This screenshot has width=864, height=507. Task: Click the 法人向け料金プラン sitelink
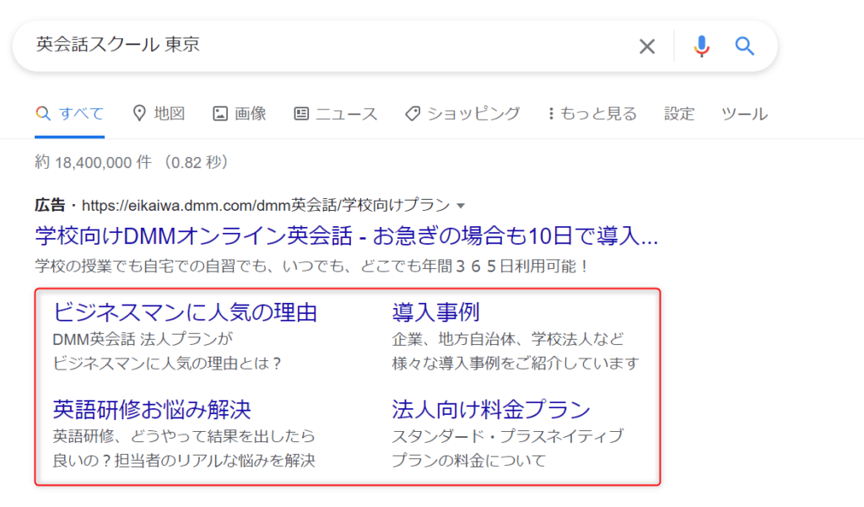[491, 409]
